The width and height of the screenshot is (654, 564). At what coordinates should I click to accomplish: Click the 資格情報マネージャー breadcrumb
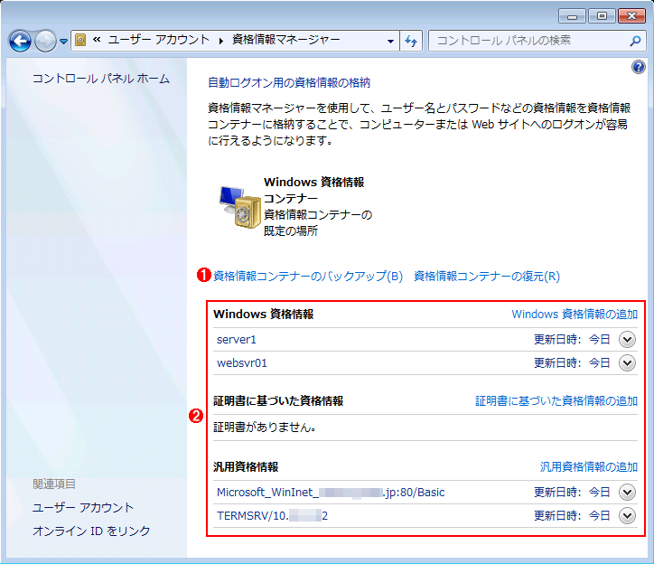coord(286,40)
